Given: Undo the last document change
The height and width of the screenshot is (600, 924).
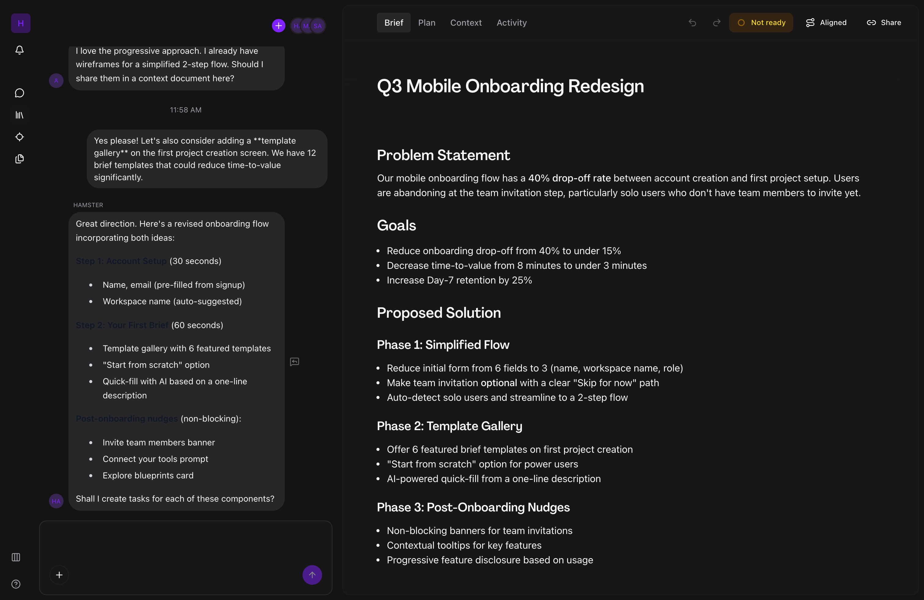Looking at the screenshot, I should tap(693, 23).
